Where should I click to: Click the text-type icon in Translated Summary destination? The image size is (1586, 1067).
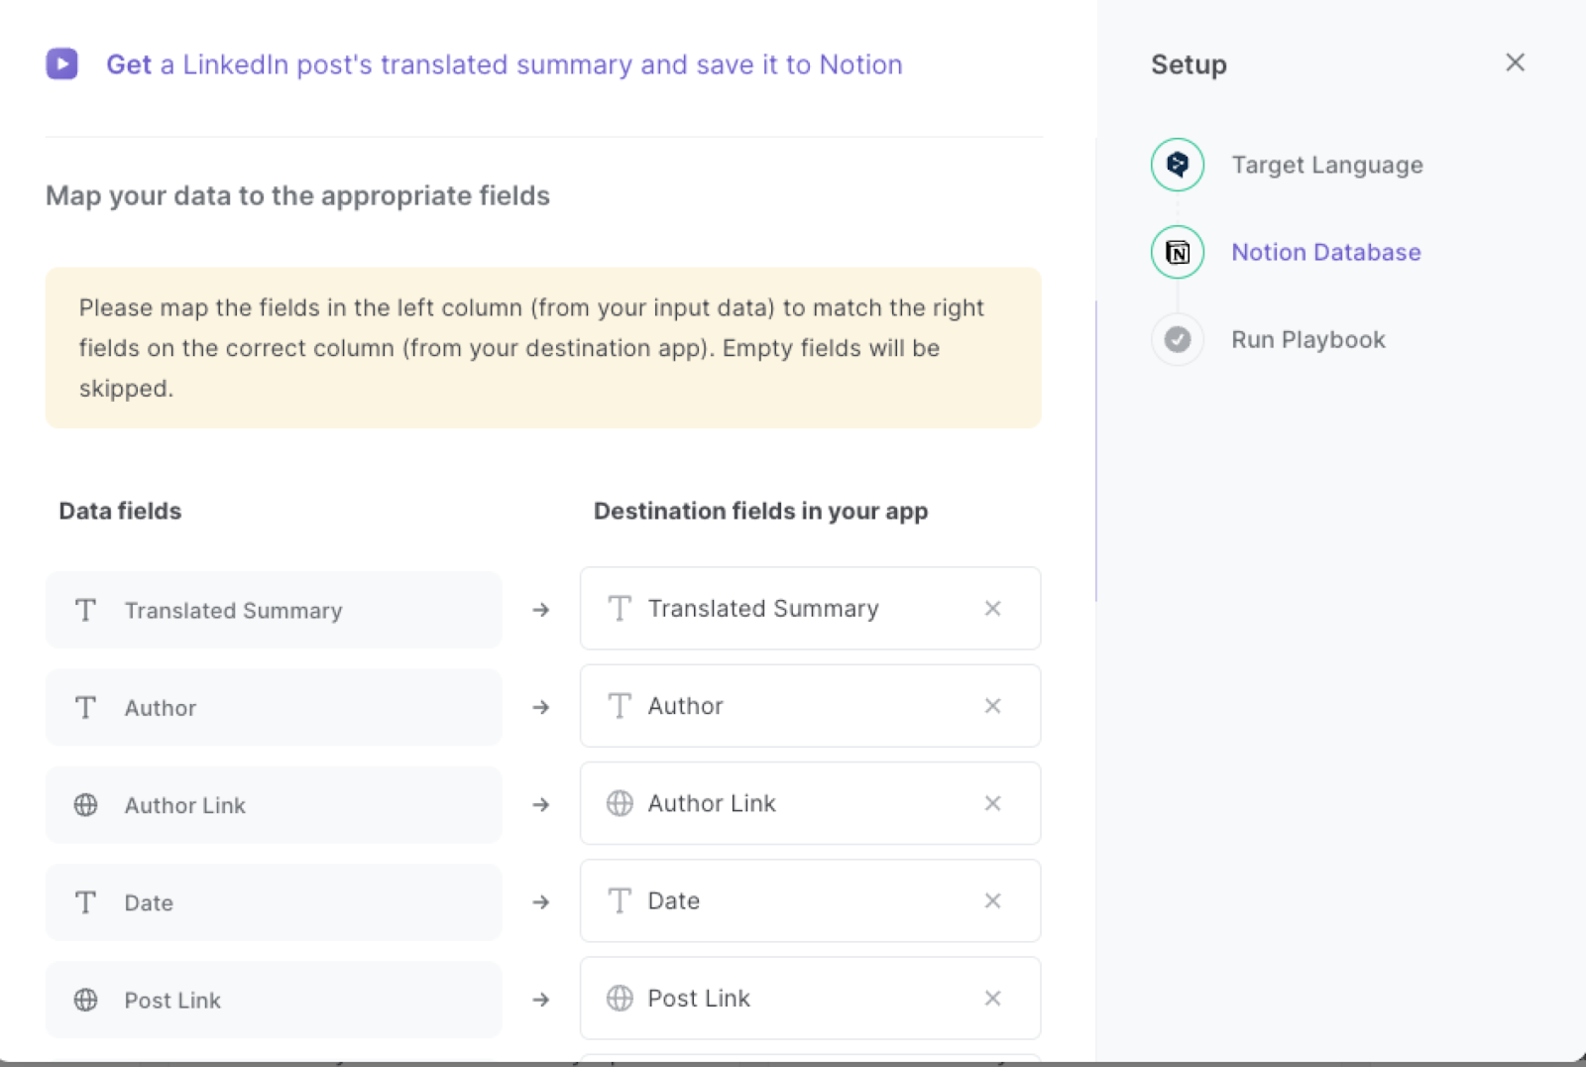point(620,608)
